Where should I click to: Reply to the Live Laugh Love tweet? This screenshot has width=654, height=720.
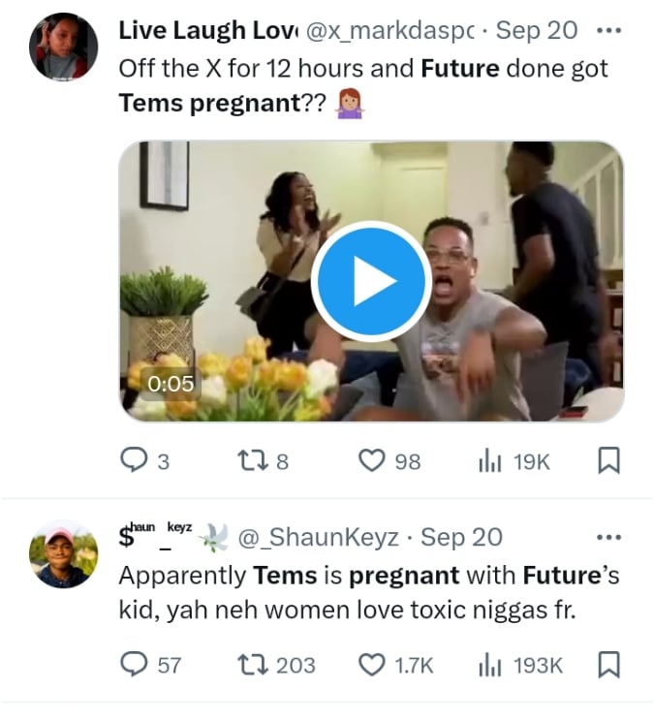tap(133, 461)
